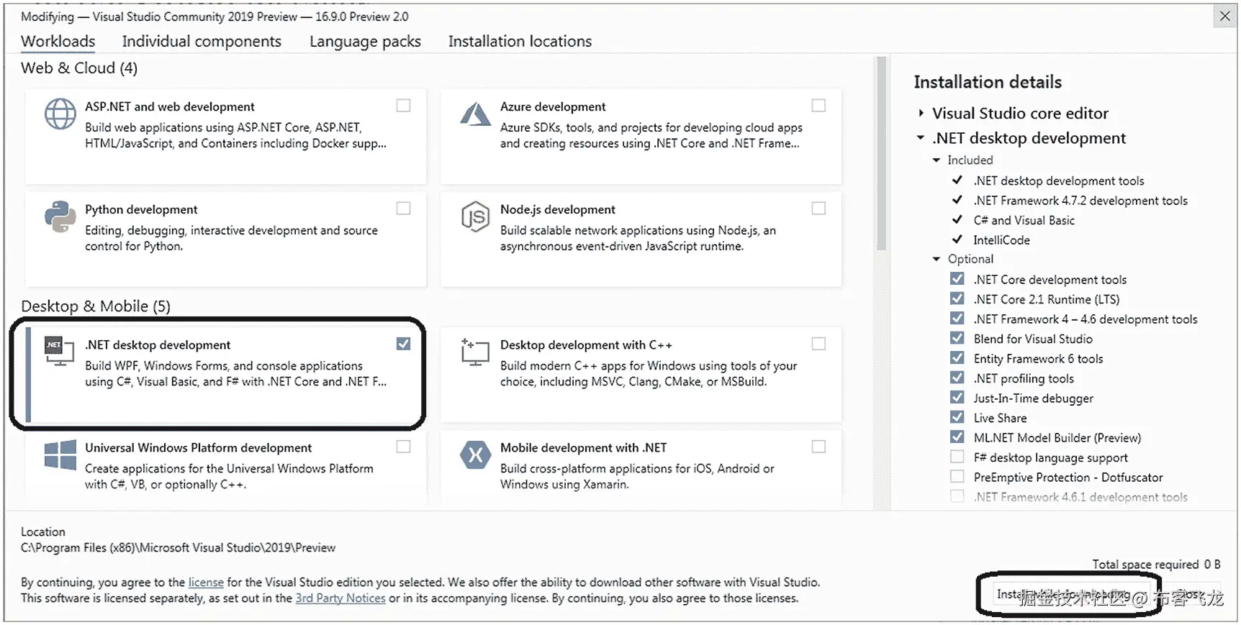Click the Installation details heading
Image resolution: width=1241 pixels, height=625 pixels.
pyautogui.click(x=988, y=82)
